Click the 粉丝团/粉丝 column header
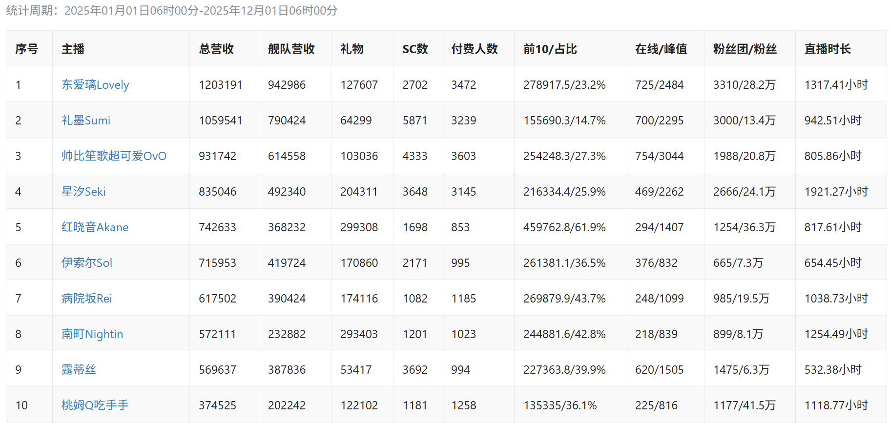The height and width of the screenshot is (423, 890). pyautogui.click(x=745, y=49)
